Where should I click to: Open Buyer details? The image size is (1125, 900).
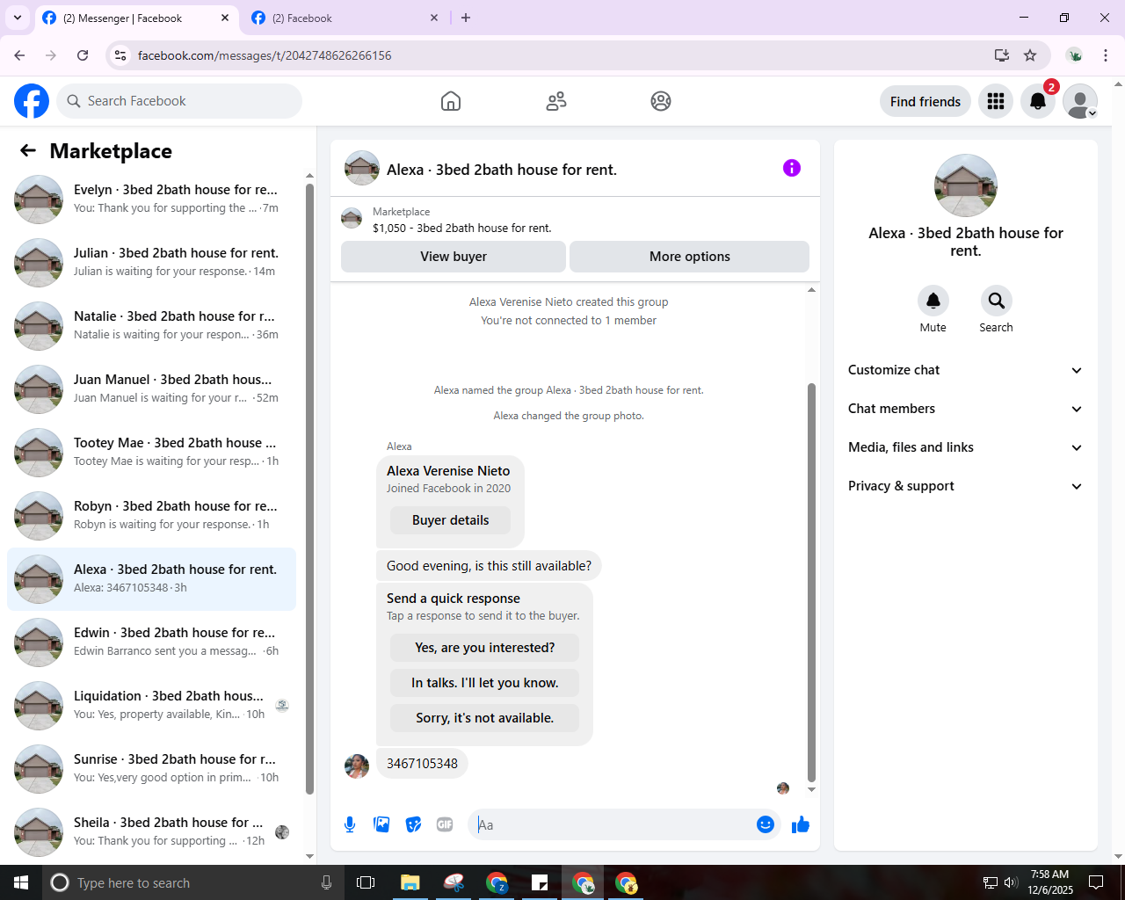451,520
